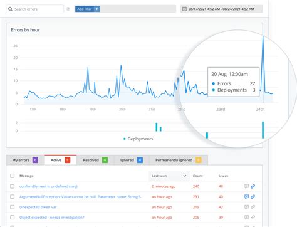The height and width of the screenshot is (227, 297).
Task: Click link icon for confirmElement is undefined error
Action: click(253, 186)
